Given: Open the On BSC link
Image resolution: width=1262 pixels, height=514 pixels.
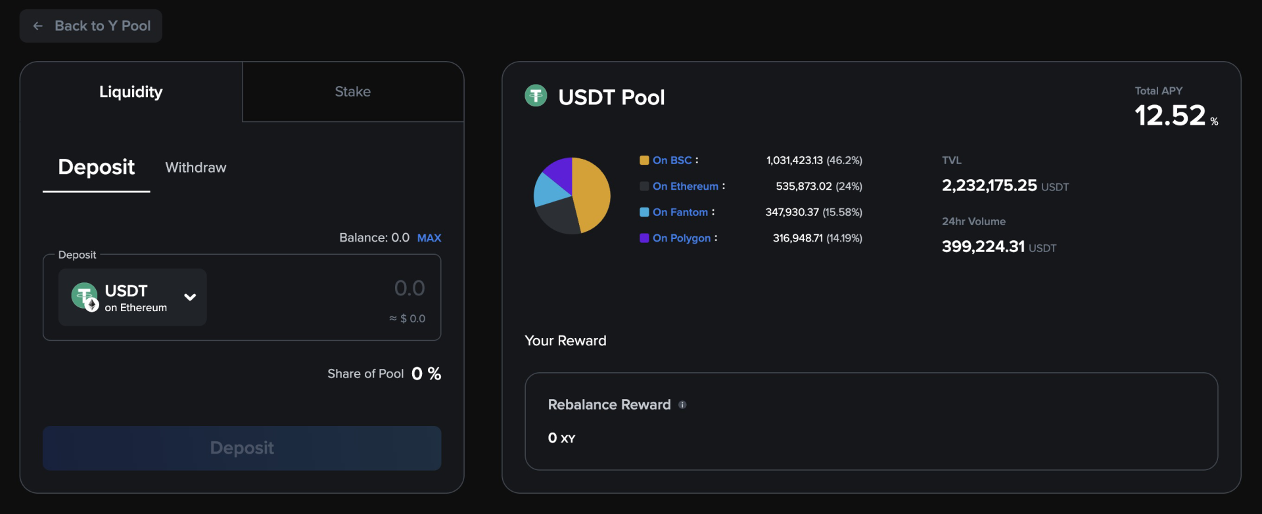Looking at the screenshot, I should [x=672, y=160].
